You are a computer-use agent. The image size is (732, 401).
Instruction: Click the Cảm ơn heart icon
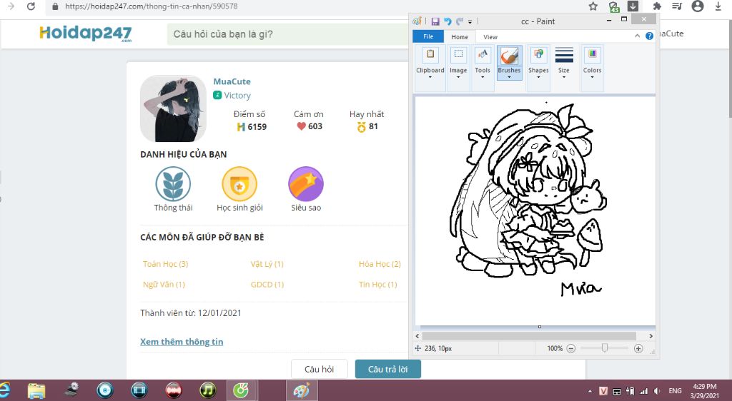[301, 126]
